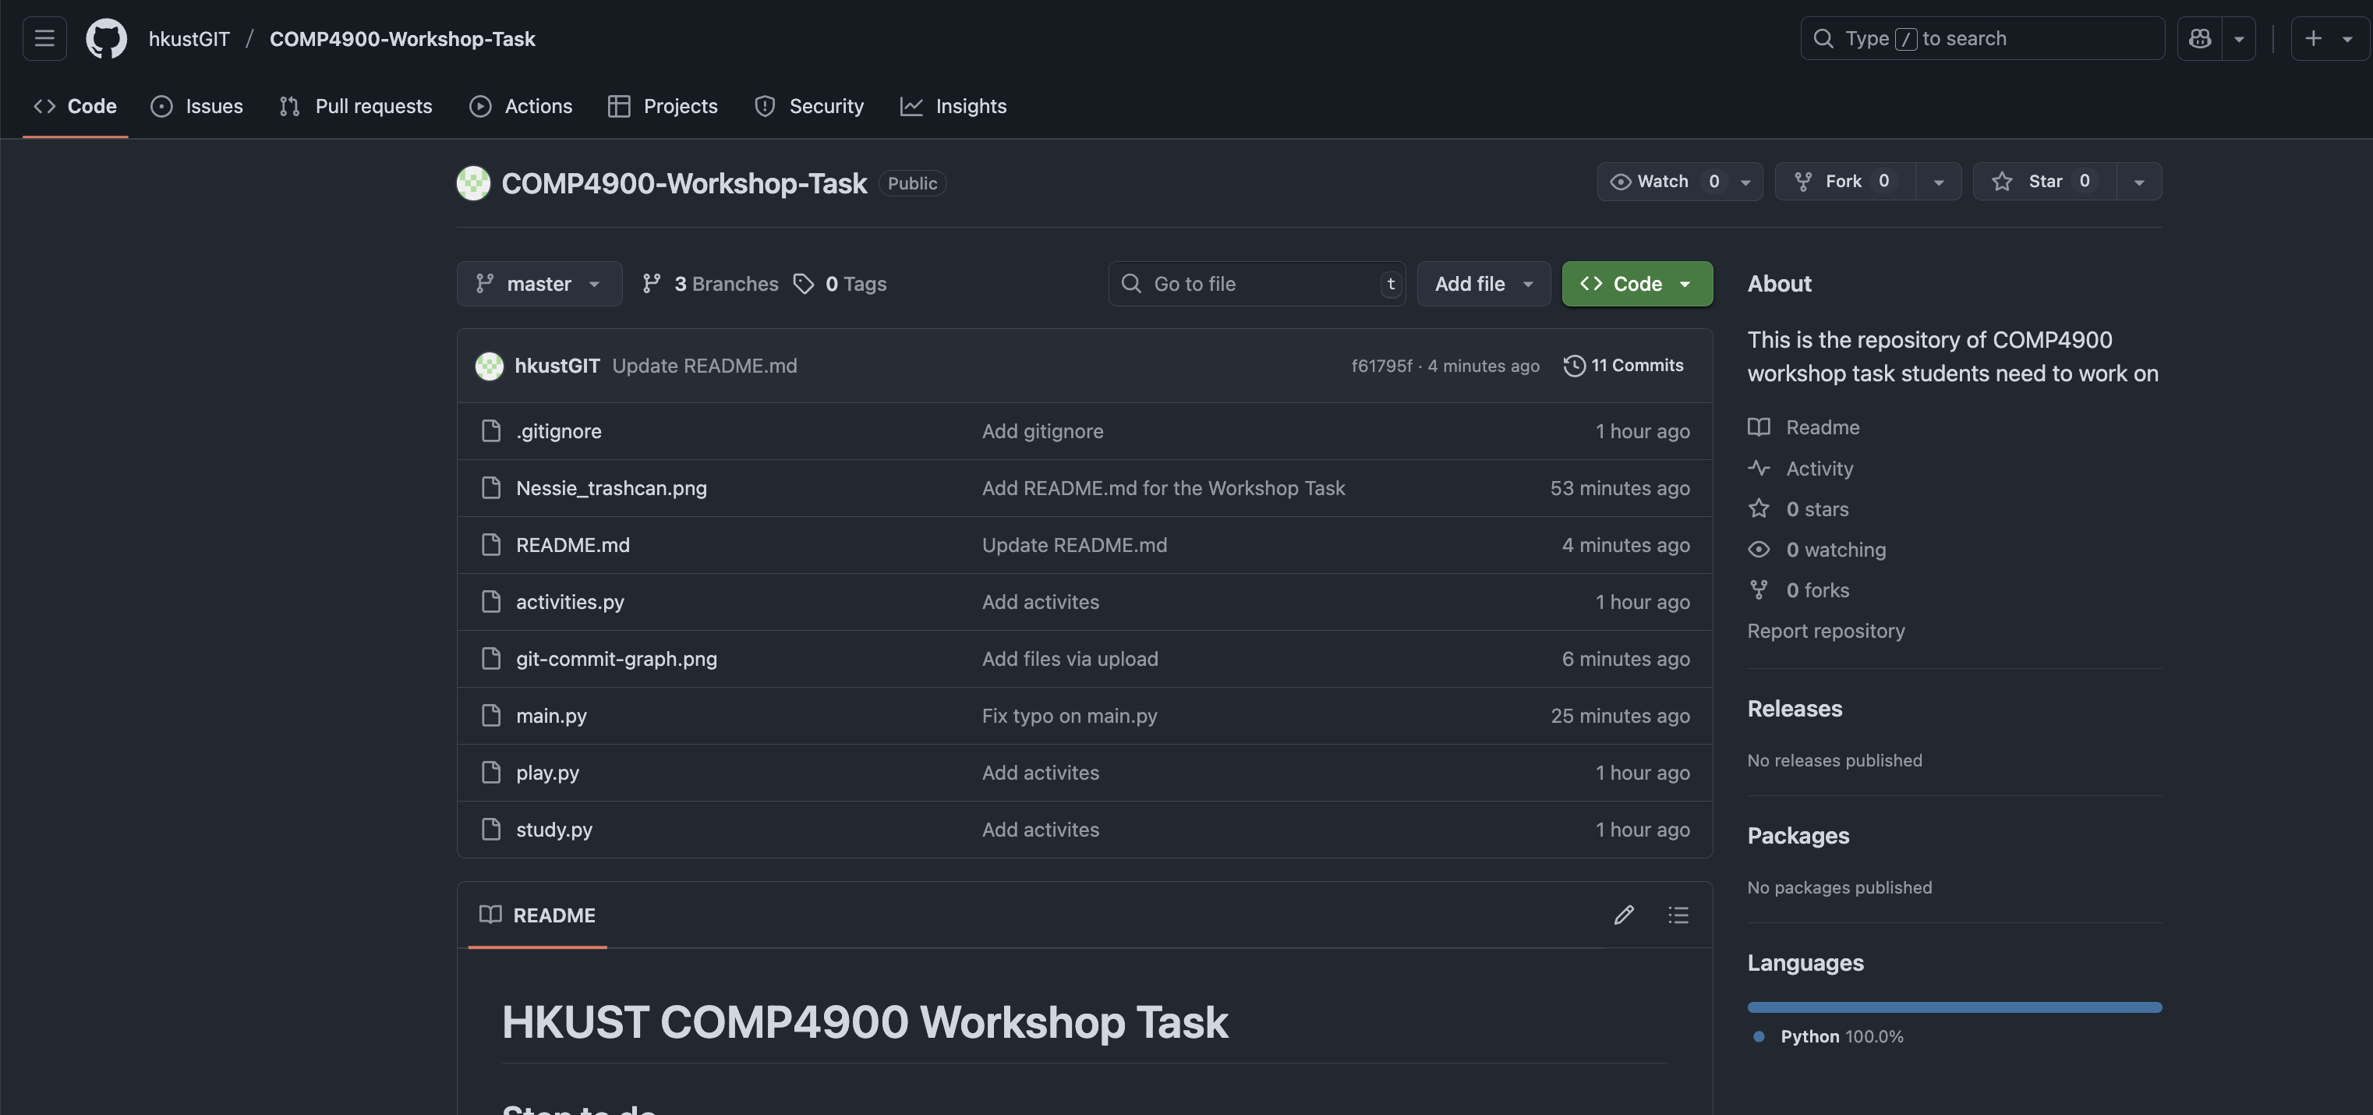The height and width of the screenshot is (1115, 2373).
Task: Open the master branch selector dropdown
Action: click(539, 284)
